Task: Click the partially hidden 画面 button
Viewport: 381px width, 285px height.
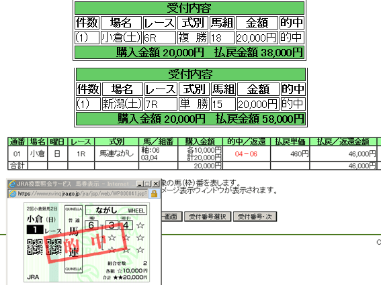Action: tap(171, 217)
